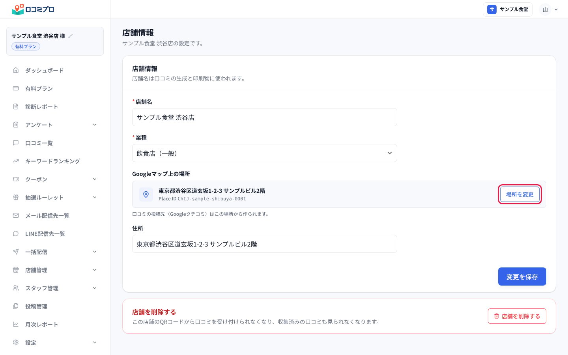Viewport: 568px width, 355px height.
Task: Click the クーポン ticket icon
Action: click(16, 179)
